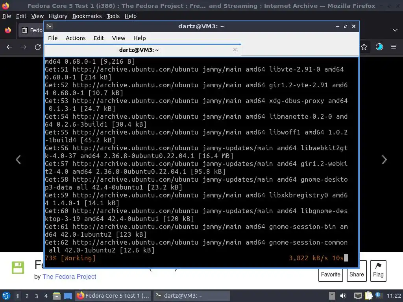Open the terminal Help menu
The height and width of the screenshot is (302, 403).
coord(140,38)
